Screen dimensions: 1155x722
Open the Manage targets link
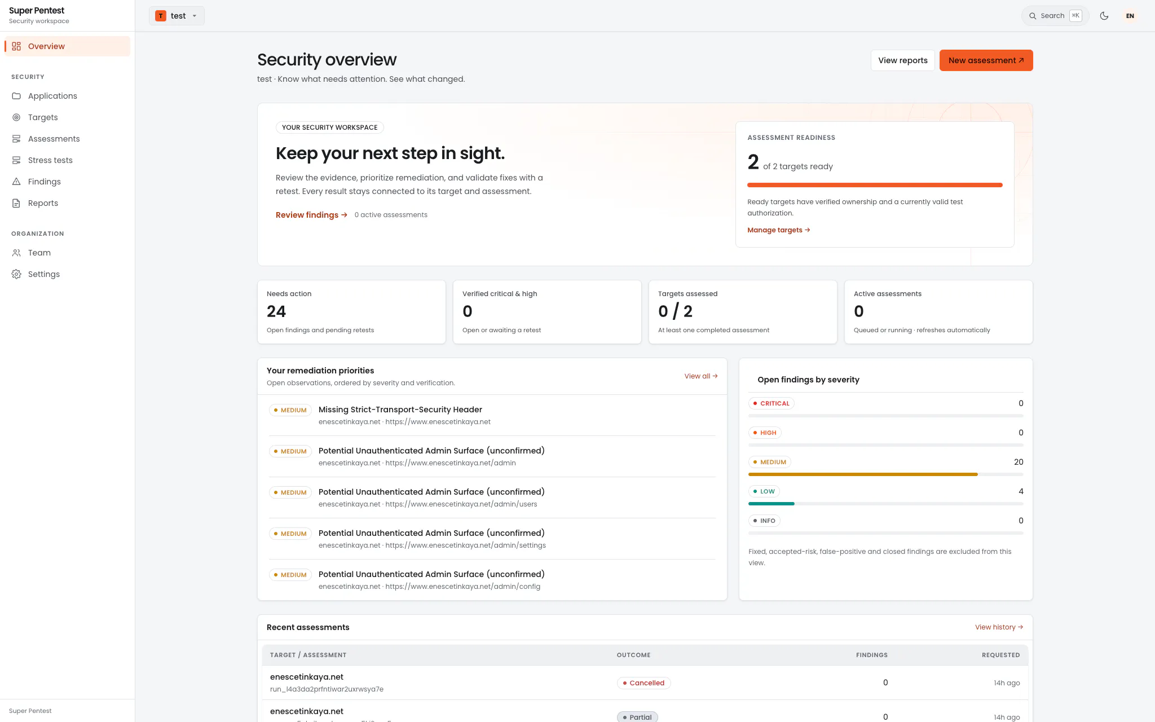point(779,230)
